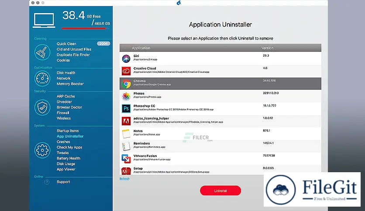Click the app logo in title bar
This screenshot has width=365, height=211.
[179, 3]
